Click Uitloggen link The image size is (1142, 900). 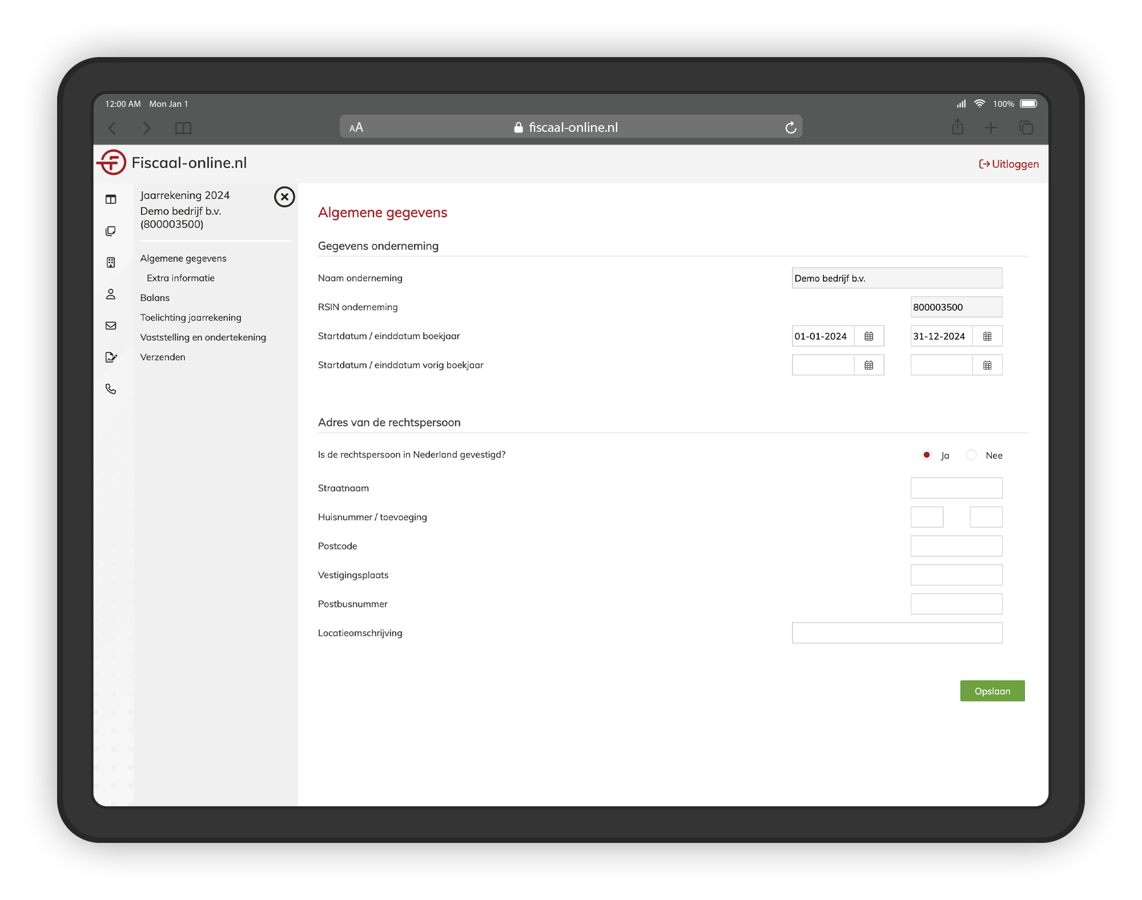1009,164
